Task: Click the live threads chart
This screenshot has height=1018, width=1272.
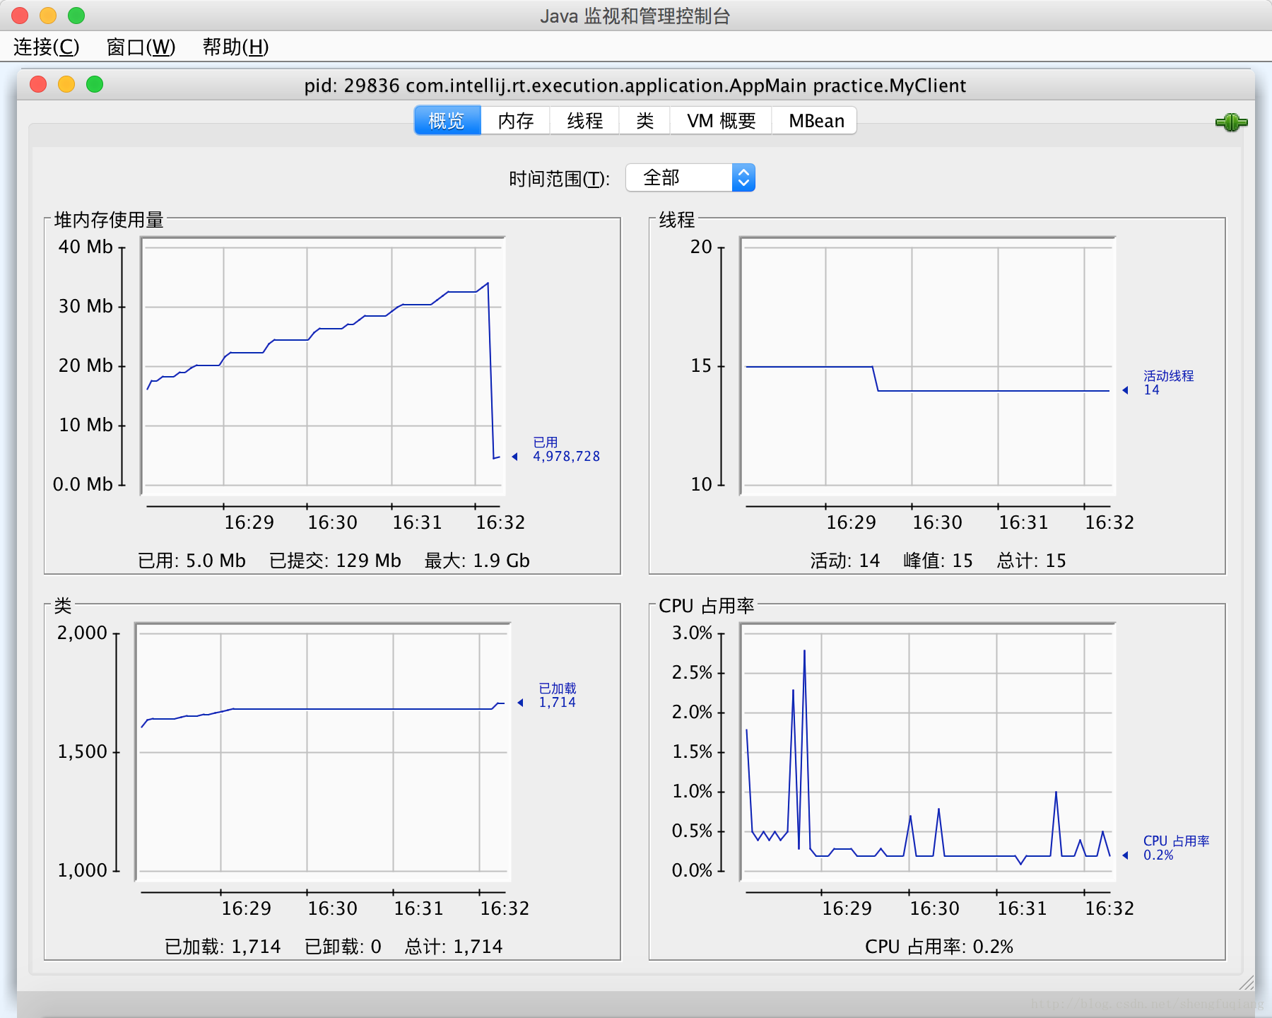Action: tap(928, 366)
